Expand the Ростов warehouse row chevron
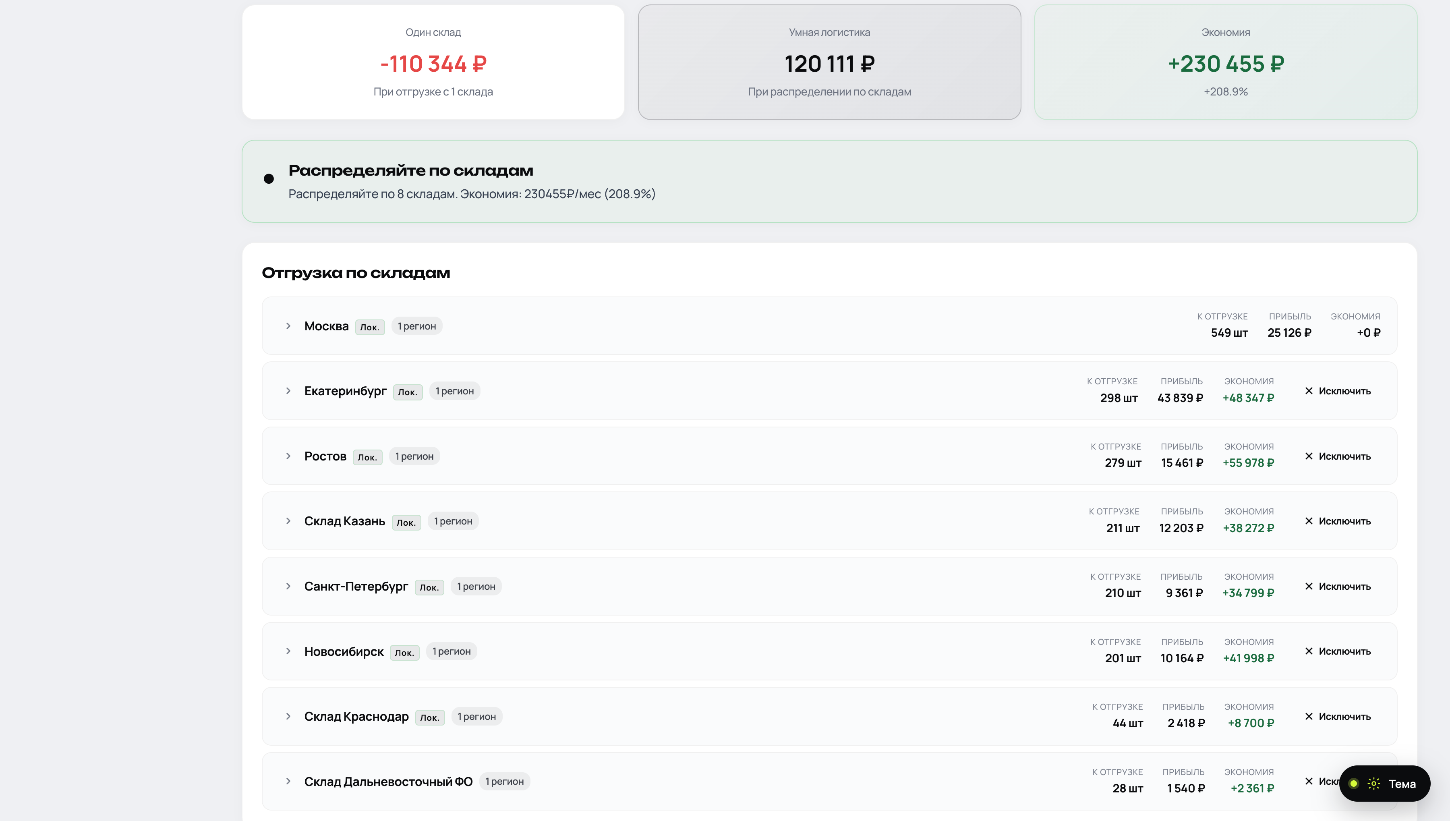The image size is (1450, 821). pos(288,456)
